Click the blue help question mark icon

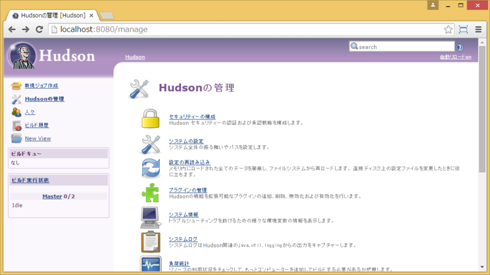[460, 48]
